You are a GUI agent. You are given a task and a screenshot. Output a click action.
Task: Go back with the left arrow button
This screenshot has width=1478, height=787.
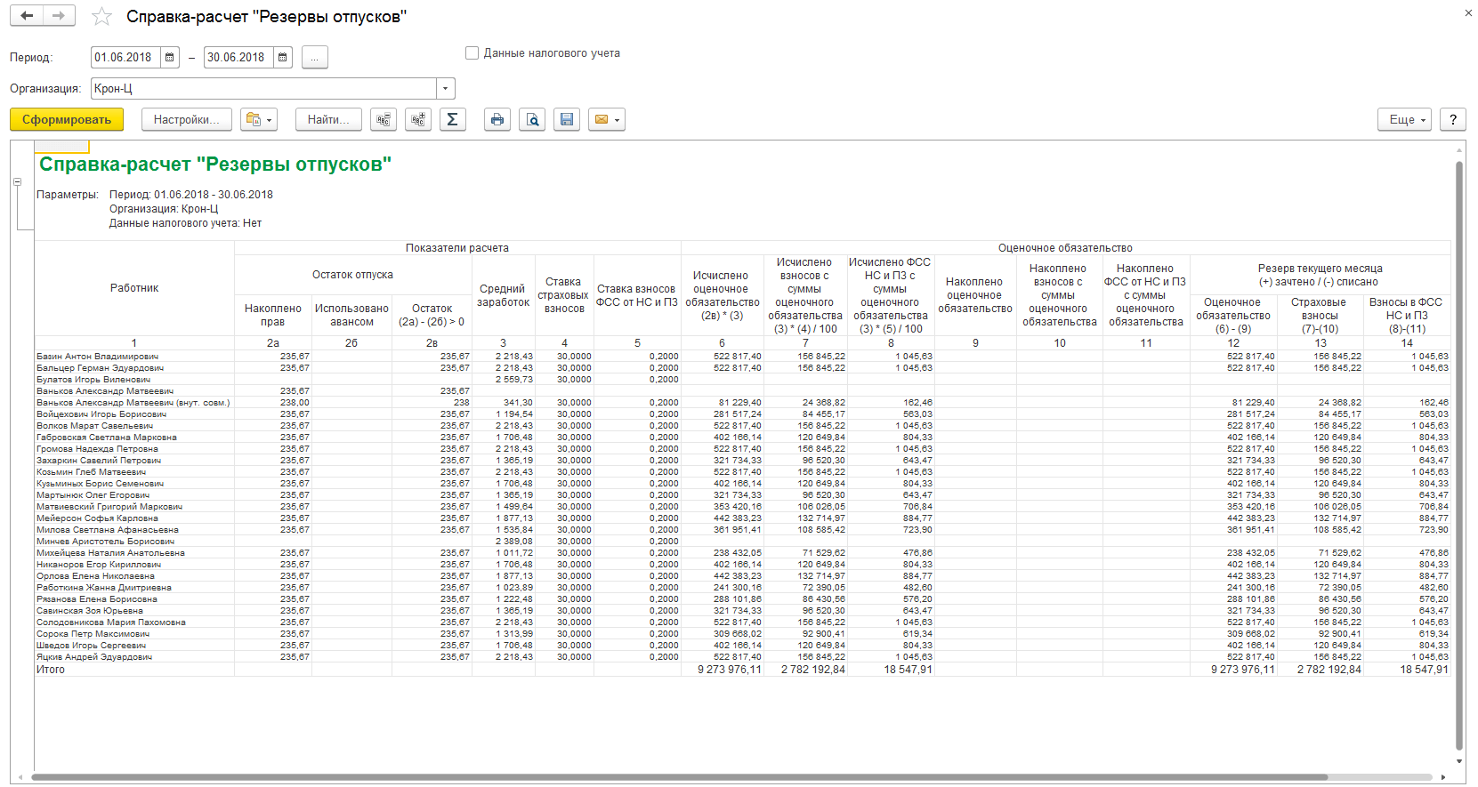(27, 16)
